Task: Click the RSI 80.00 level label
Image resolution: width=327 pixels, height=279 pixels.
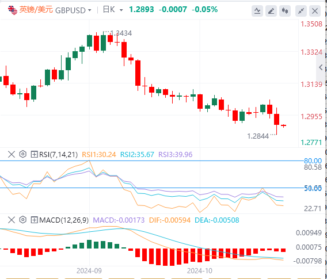Action: click(313, 161)
